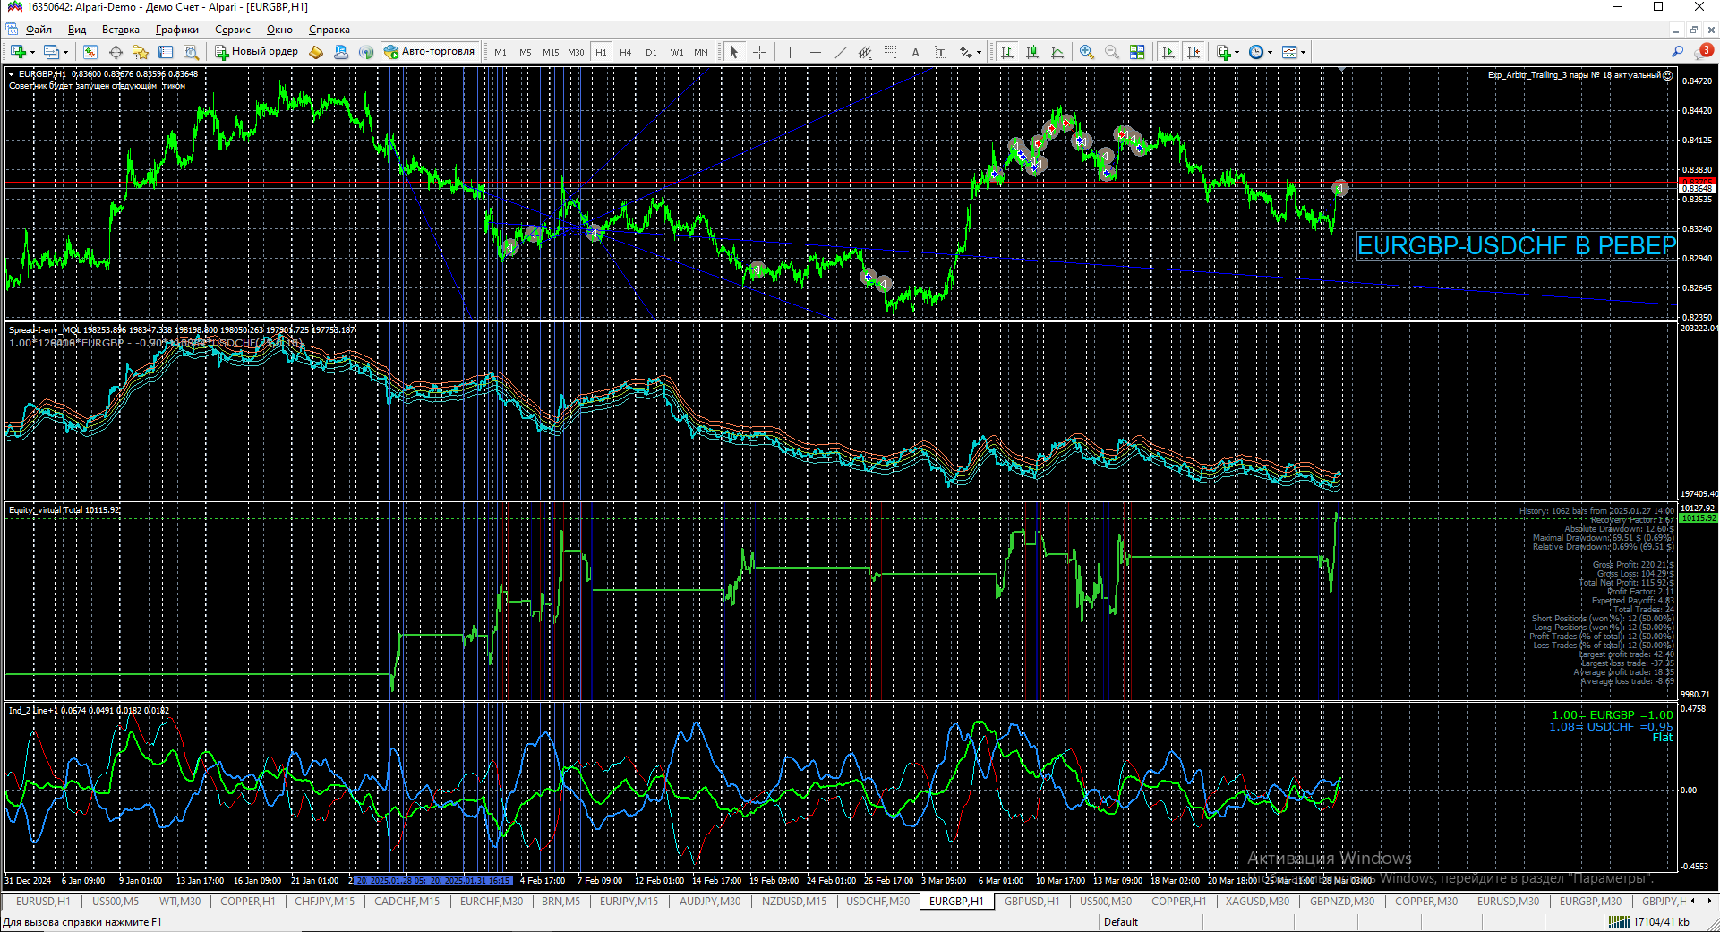
Task: Toggle chart Auto Scroll
Action: pos(1168,52)
